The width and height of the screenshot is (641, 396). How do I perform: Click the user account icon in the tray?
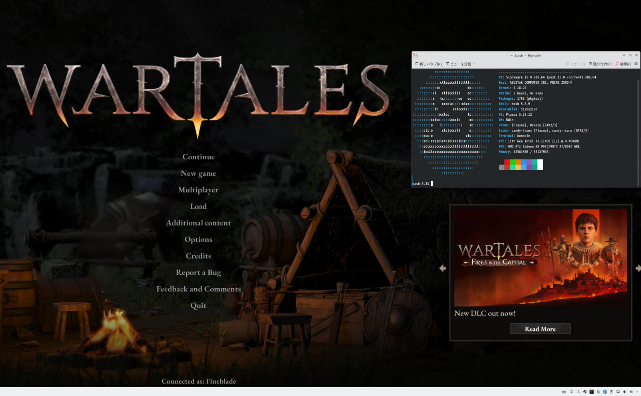pyautogui.click(x=579, y=392)
